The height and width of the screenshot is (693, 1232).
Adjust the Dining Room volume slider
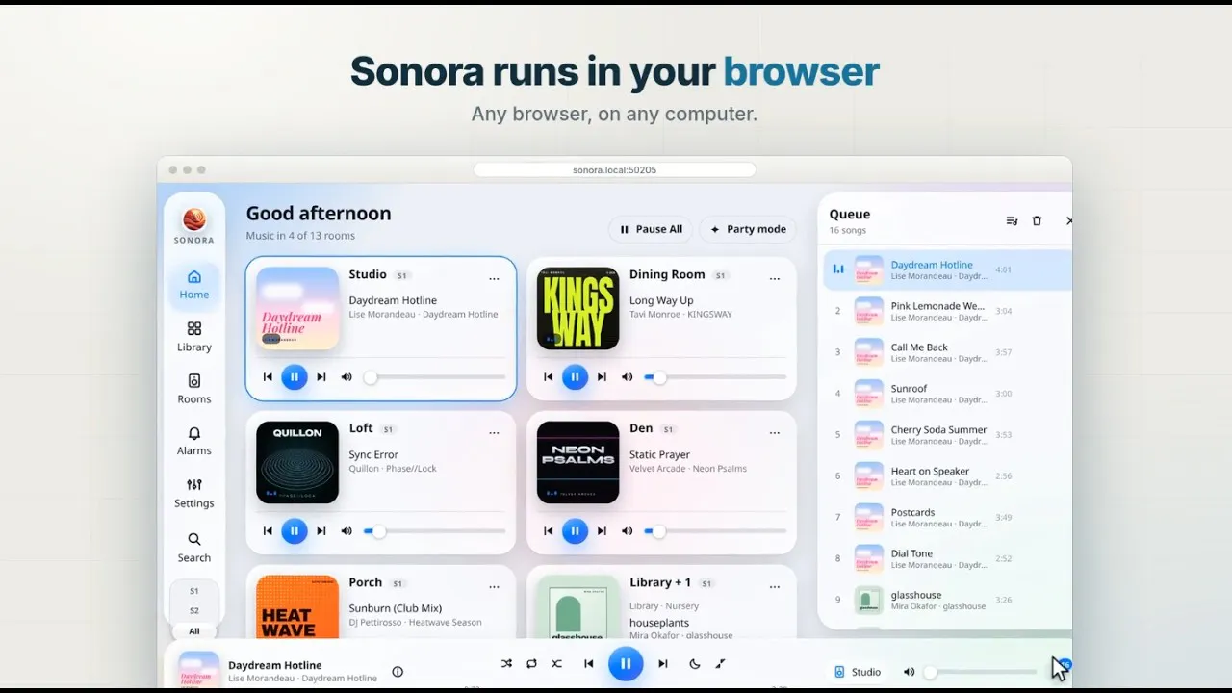pos(715,377)
